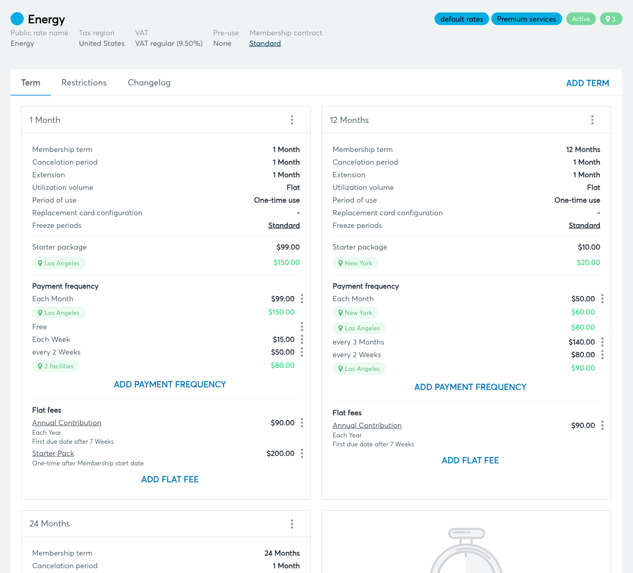
Task: Click the $140.00 every 3 Months amount
Action: click(x=582, y=342)
